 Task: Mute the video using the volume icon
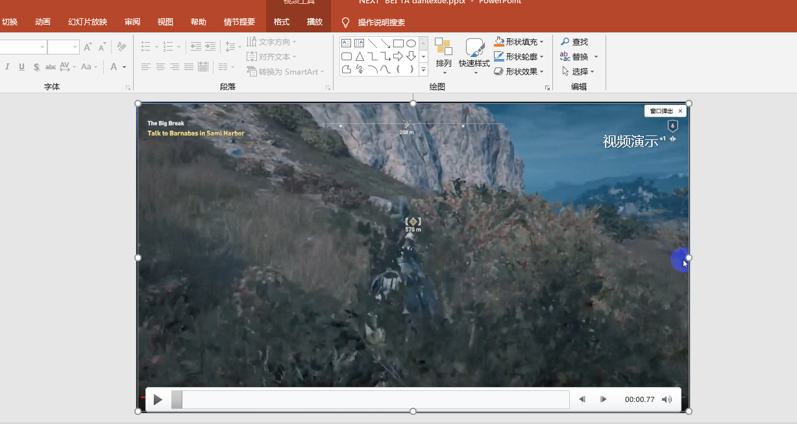(x=667, y=399)
